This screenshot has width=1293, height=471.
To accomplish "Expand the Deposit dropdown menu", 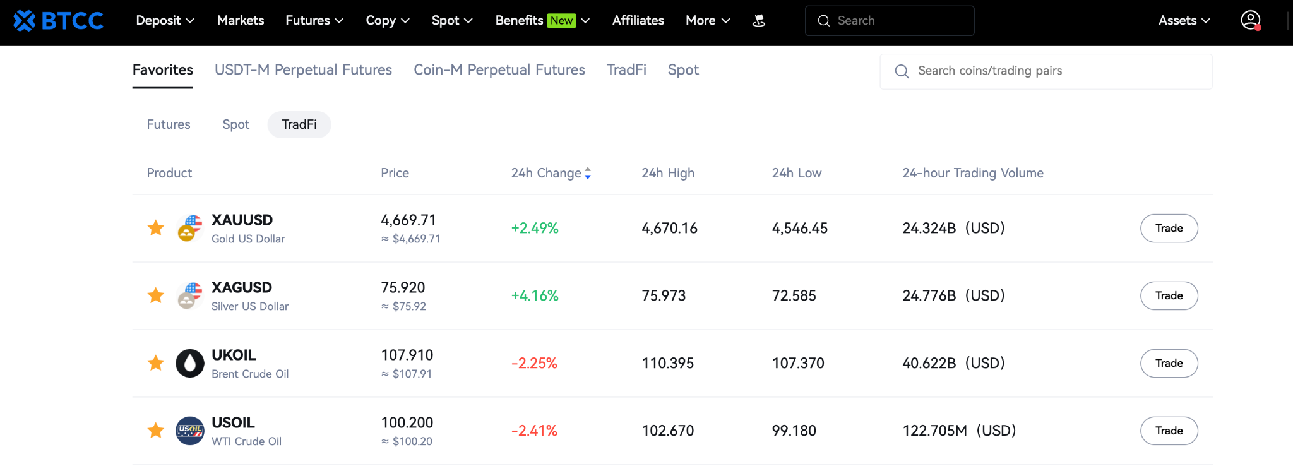I will (x=165, y=20).
